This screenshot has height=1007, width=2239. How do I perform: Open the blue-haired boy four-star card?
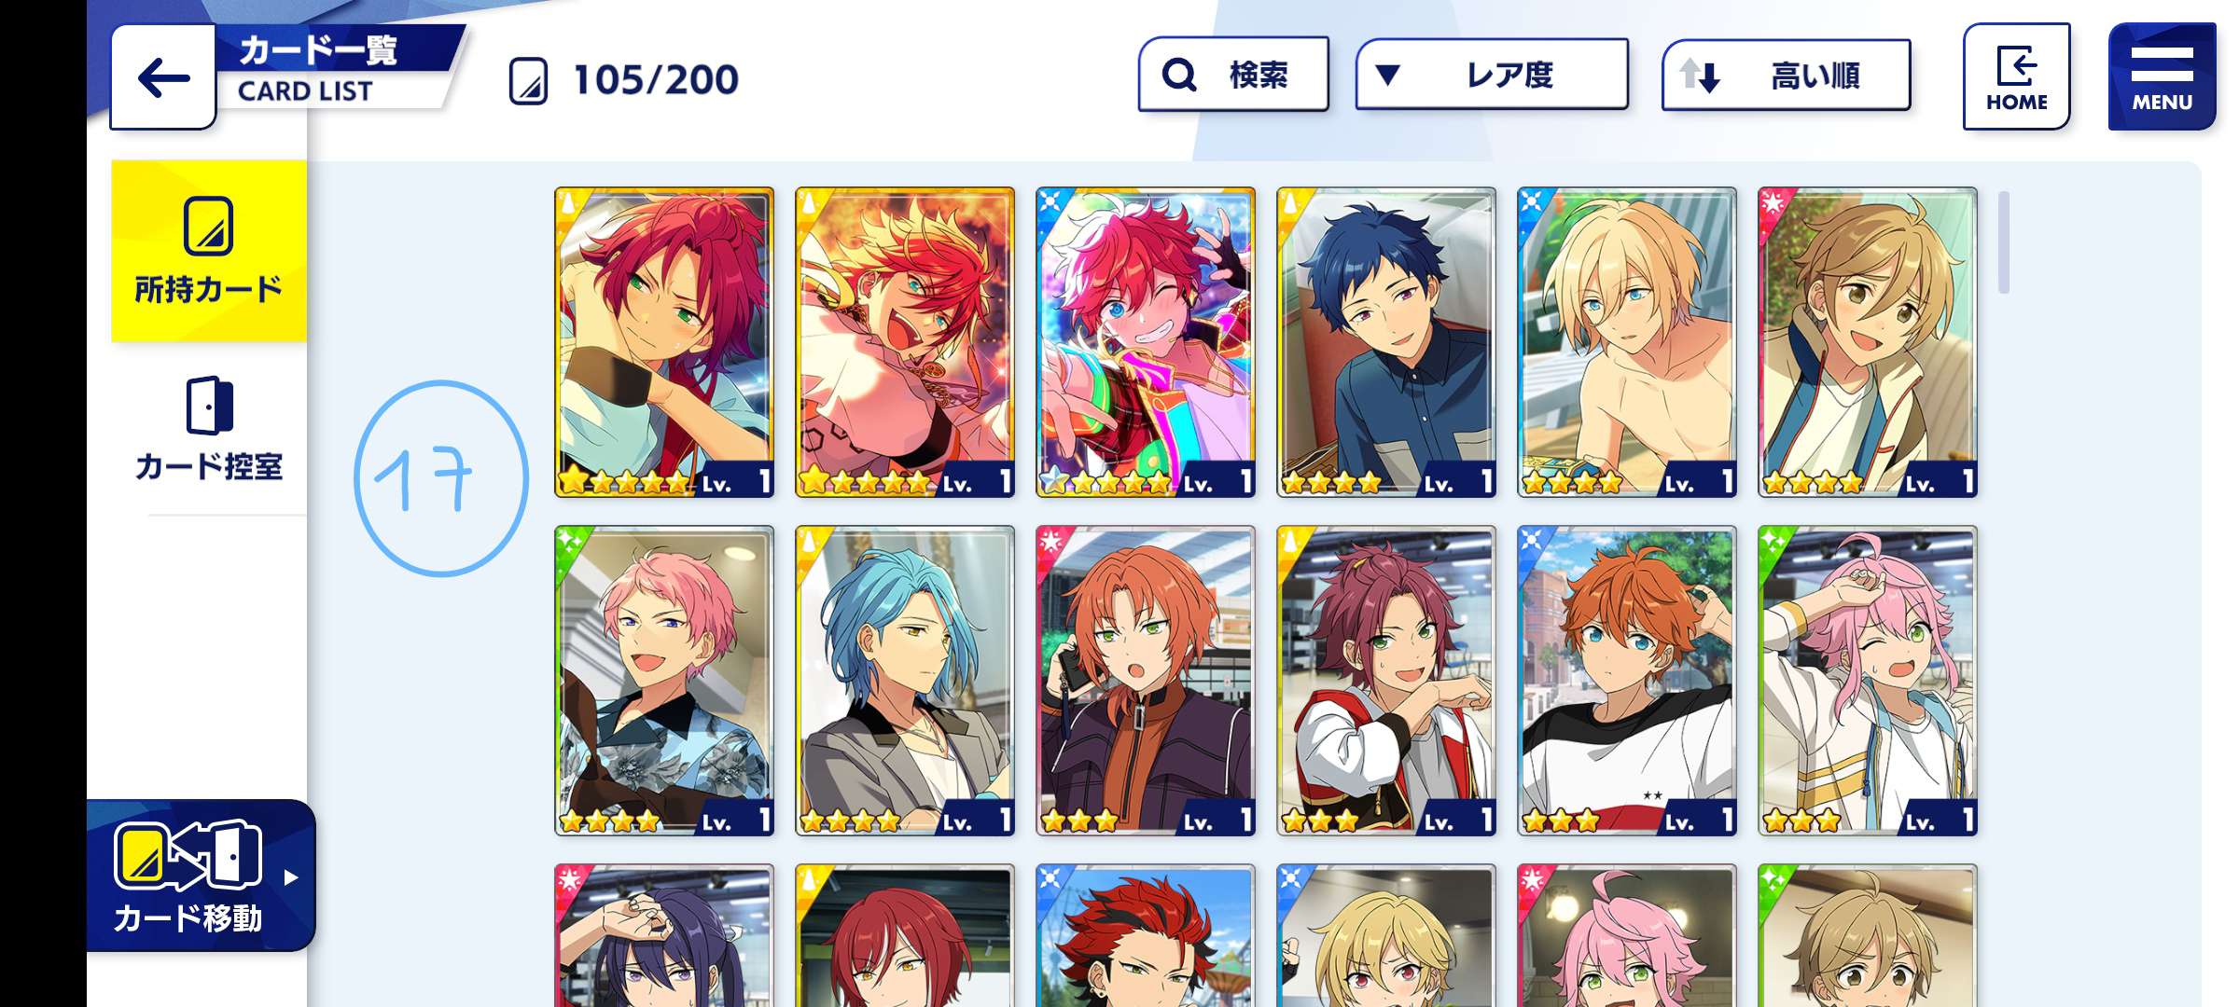coord(1386,342)
